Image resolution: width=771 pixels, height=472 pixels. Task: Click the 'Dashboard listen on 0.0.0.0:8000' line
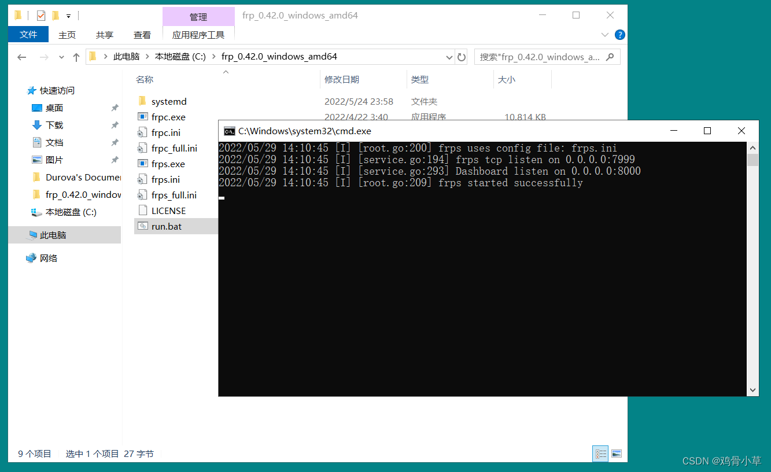coord(429,171)
